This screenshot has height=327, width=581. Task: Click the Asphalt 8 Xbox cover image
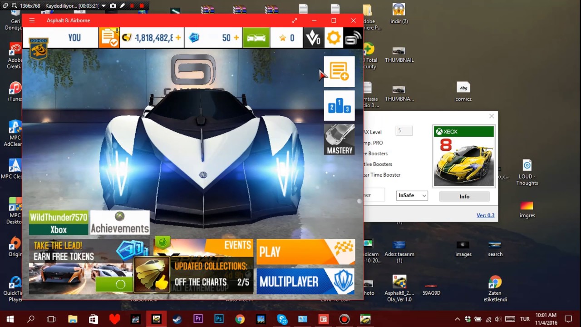(463, 156)
